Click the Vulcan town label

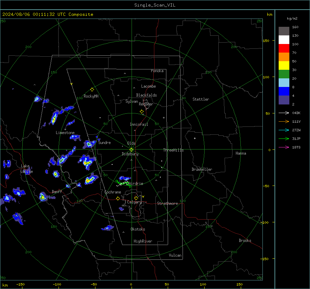pos(175,255)
